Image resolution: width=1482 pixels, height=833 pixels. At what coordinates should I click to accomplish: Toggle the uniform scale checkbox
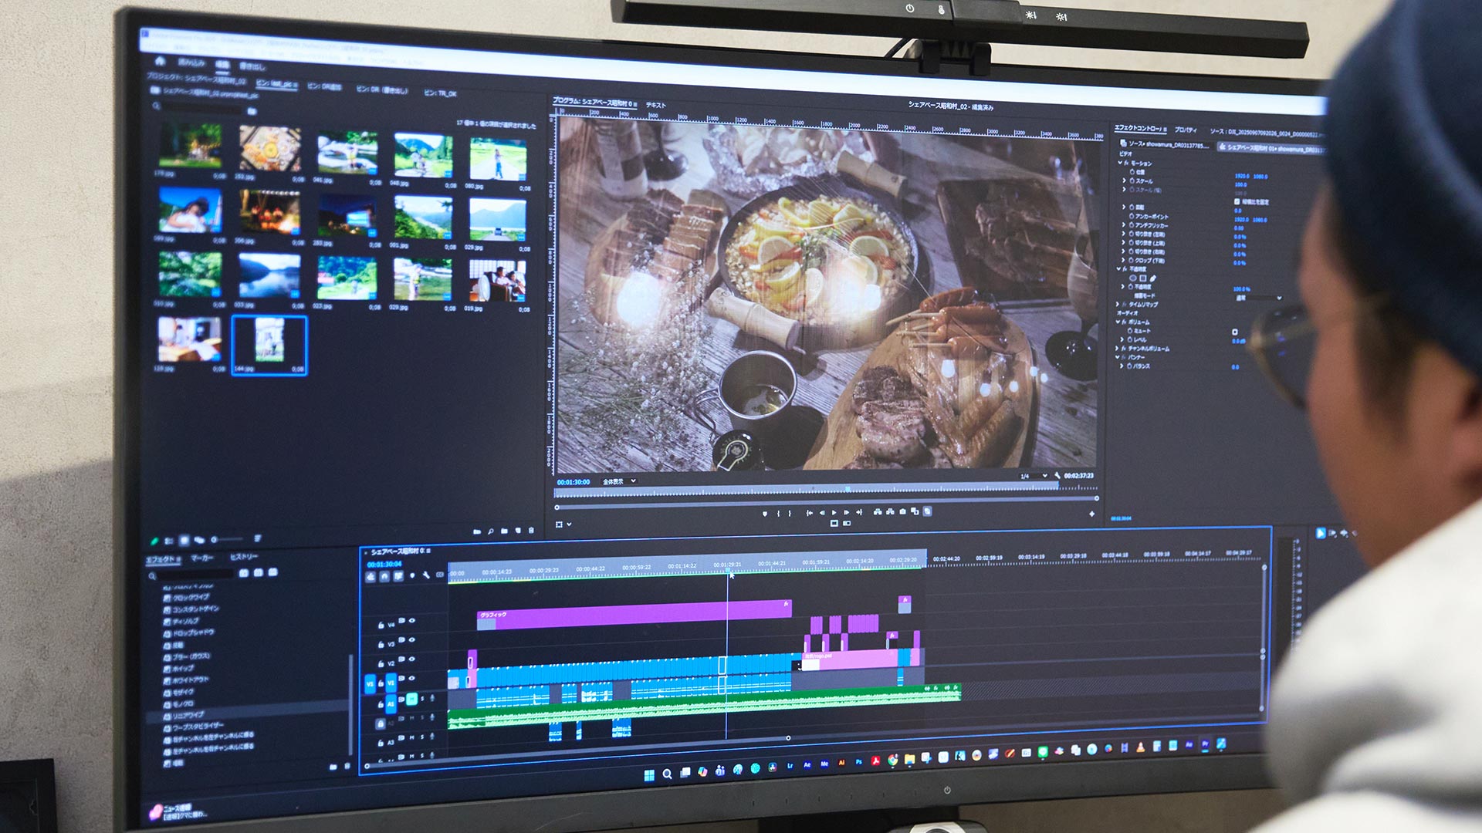click(x=1237, y=201)
